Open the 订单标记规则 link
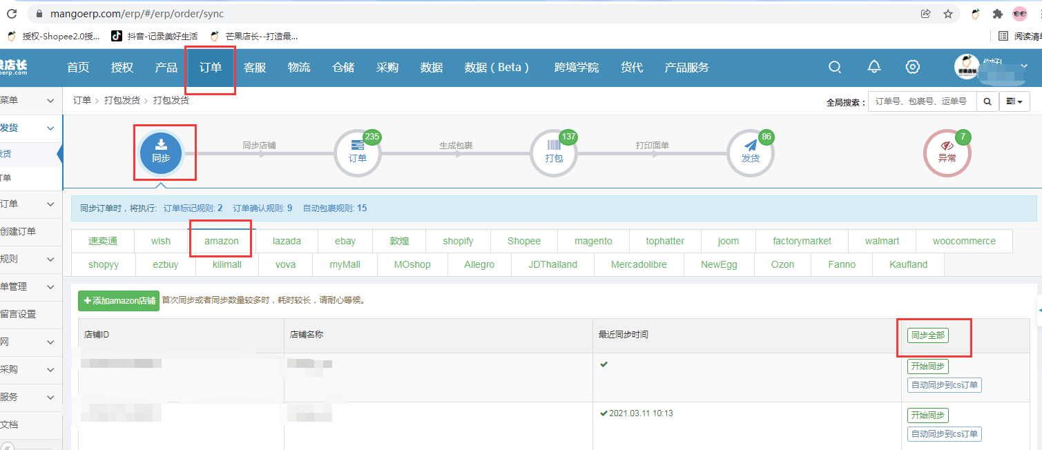The height and width of the screenshot is (450, 1042). pyautogui.click(x=193, y=208)
